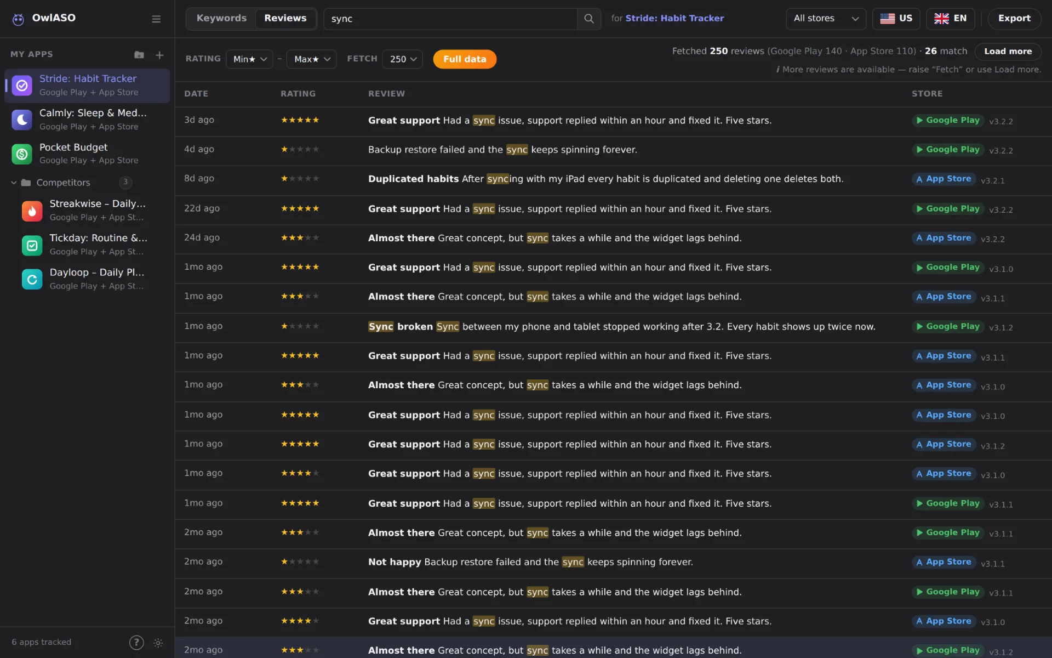Click the one-star rating on 4d ago row
Screen dimensions: 1052x658
[300, 150]
